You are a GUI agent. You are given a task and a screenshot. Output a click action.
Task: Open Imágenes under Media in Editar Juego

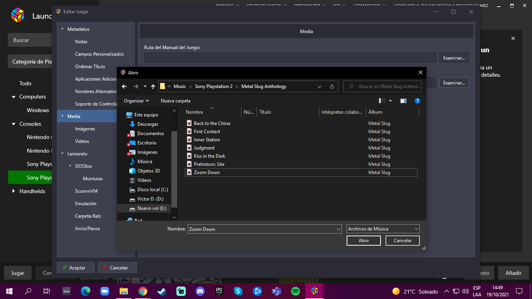[85, 129]
